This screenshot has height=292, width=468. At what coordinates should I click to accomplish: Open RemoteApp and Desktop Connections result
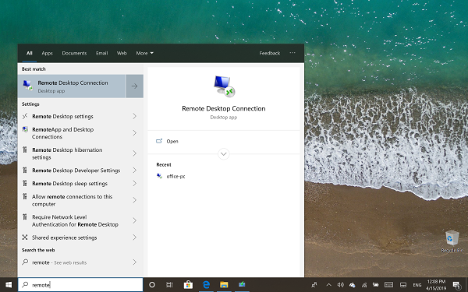pyautogui.click(x=80, y=133)
